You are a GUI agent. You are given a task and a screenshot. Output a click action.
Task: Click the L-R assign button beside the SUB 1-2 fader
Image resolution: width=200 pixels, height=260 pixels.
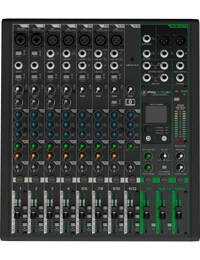(x=169, y=225)
